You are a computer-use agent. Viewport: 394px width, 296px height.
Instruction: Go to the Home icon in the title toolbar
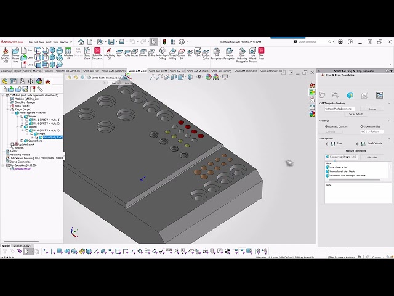[x=81, y=42]
